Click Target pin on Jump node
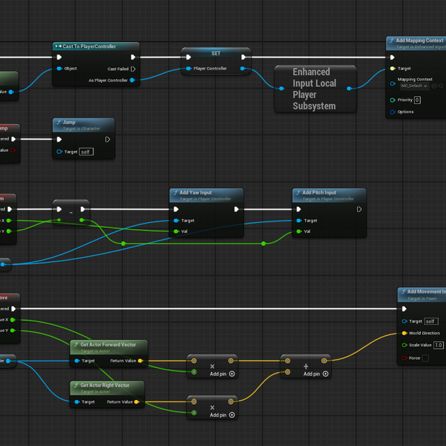This screenshot has width=446, height=446. tap(59, 152)
